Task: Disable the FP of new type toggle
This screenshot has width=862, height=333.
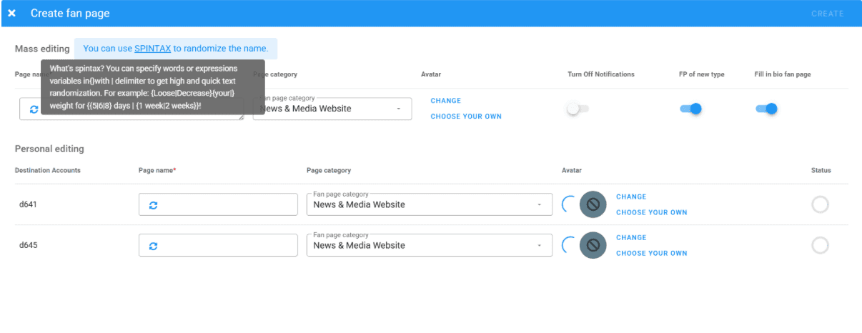Action: coord(690,109)
